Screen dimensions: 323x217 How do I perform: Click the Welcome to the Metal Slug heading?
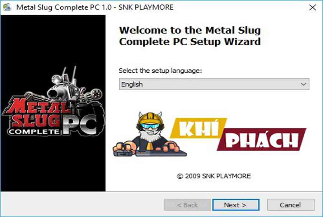coord(190,36)
